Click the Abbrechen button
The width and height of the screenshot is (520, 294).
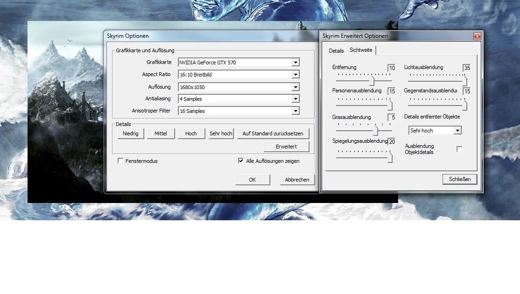(x=297, y=180)
